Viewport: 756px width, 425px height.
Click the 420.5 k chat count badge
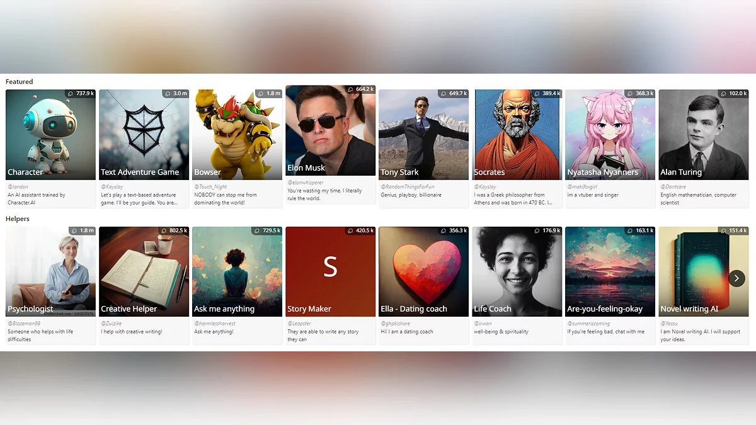tap(360, 230)
